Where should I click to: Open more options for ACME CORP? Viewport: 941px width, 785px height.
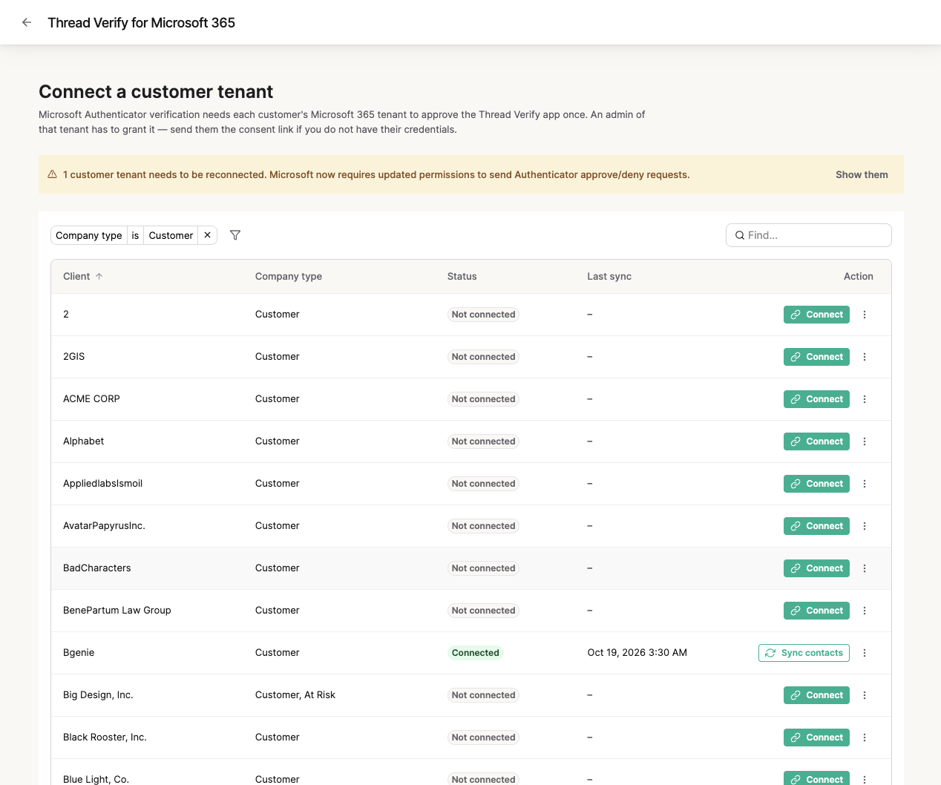coord(865,399)
